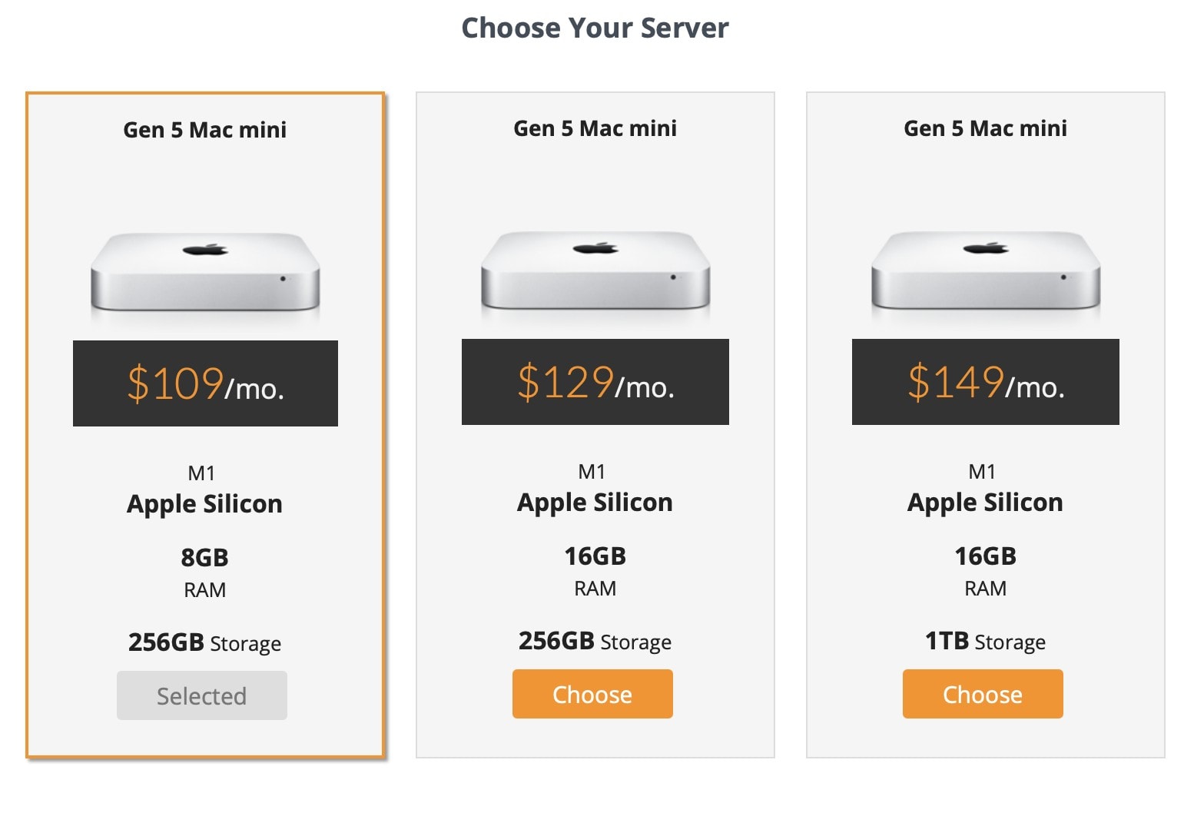Click the first card's Gen 5 Mac mini title
The image size is (1194, 813).
click(x=205, y=130)
